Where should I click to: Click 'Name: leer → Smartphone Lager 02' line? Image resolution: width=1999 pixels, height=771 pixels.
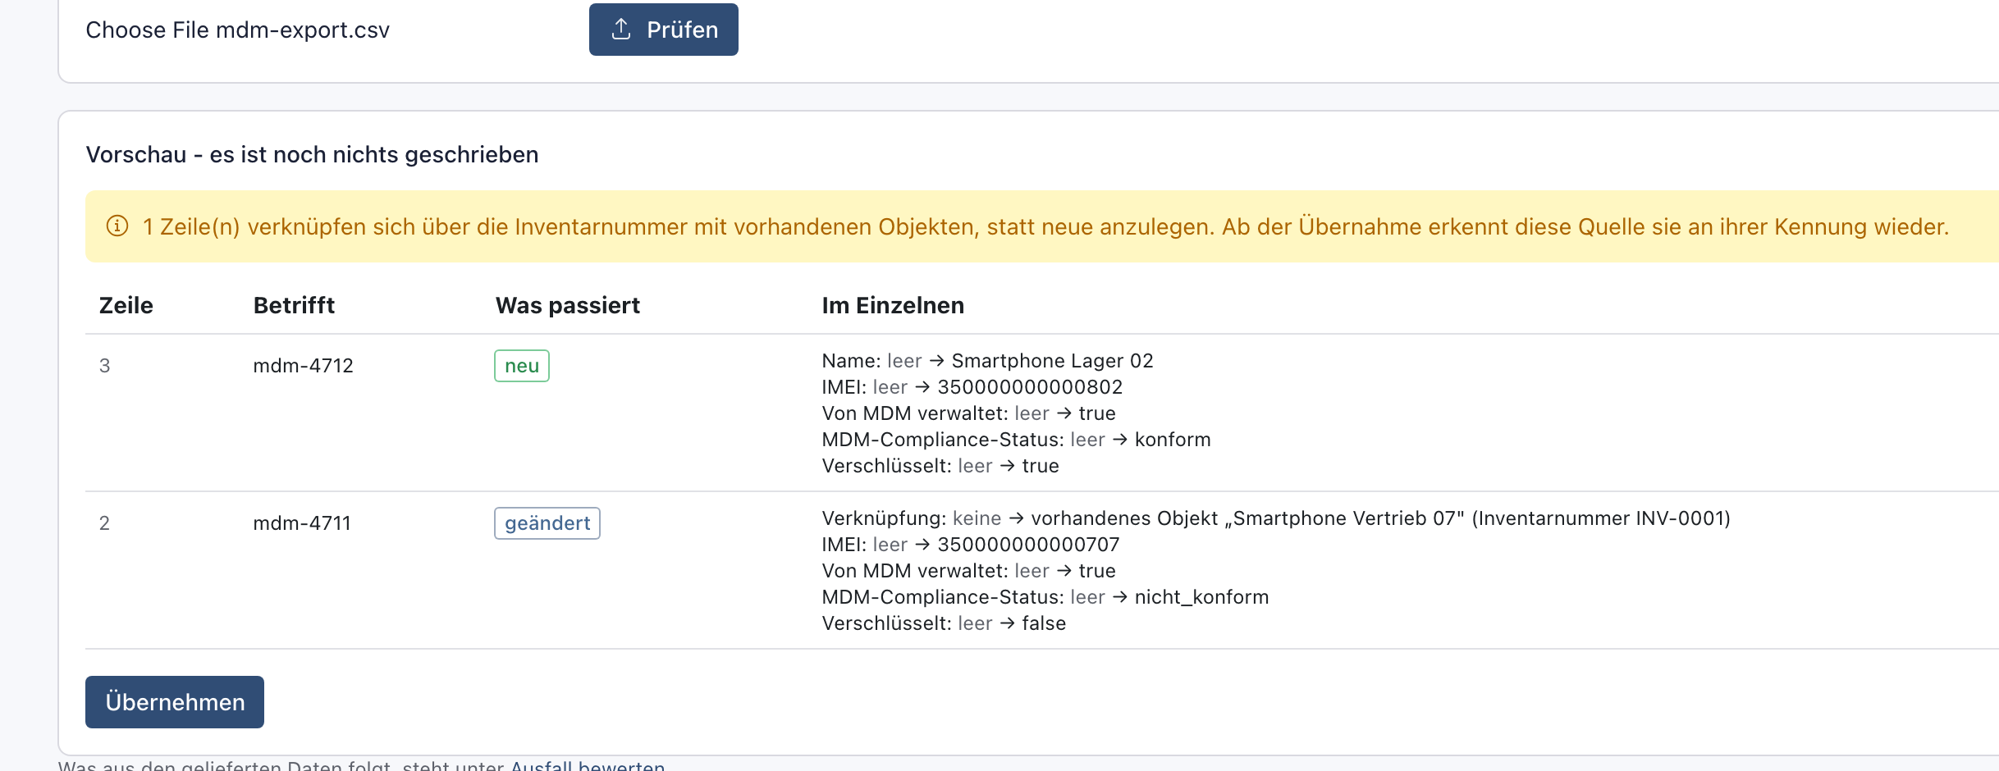click(x=987, y=361)
